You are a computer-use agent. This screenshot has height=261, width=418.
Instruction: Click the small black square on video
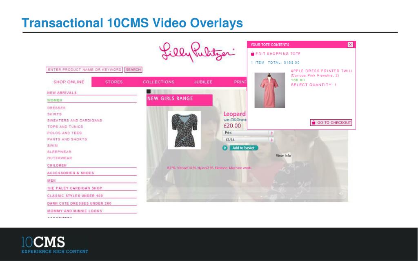tap(149, 91)
